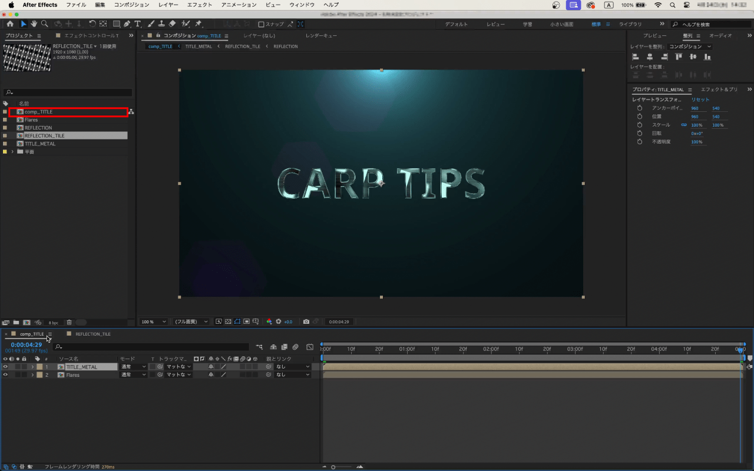Viewport: 754px width, 471px height.
Task: Select the Type text tool
Action: point(138,24)
